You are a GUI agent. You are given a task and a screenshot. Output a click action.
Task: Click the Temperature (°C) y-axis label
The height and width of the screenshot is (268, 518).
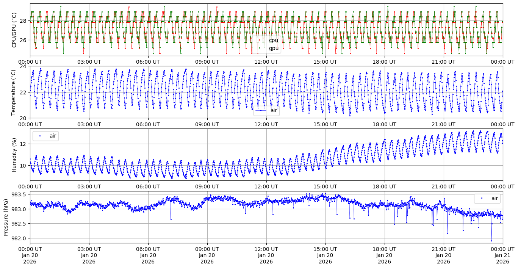pos(14,92)
